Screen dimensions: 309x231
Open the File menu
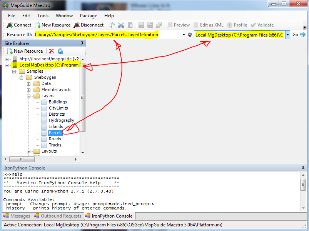pyautogui.click(x=12, y=16)
